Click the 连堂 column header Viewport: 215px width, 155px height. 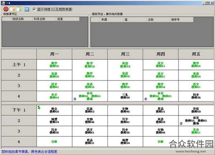tap(68, 19)
